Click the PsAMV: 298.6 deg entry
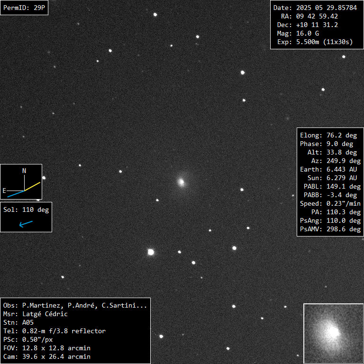 [330, 229]
